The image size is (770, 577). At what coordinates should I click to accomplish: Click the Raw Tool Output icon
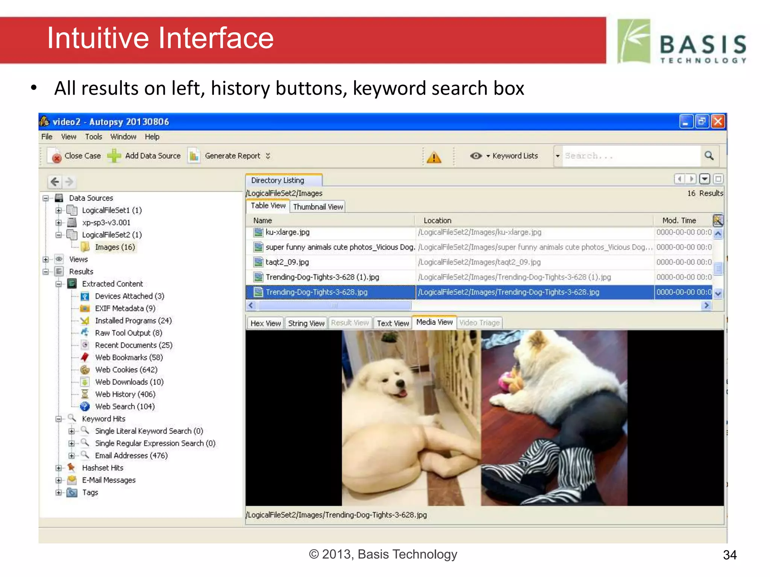[85, 333]
